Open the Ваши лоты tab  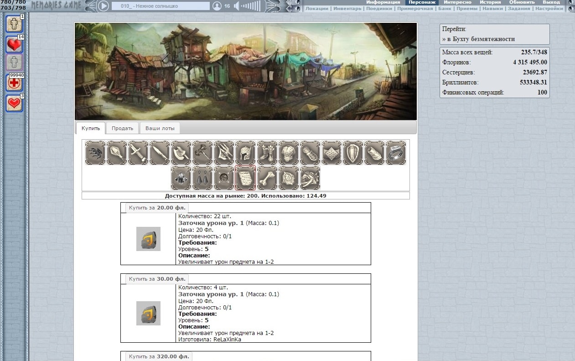coord(160,128)
